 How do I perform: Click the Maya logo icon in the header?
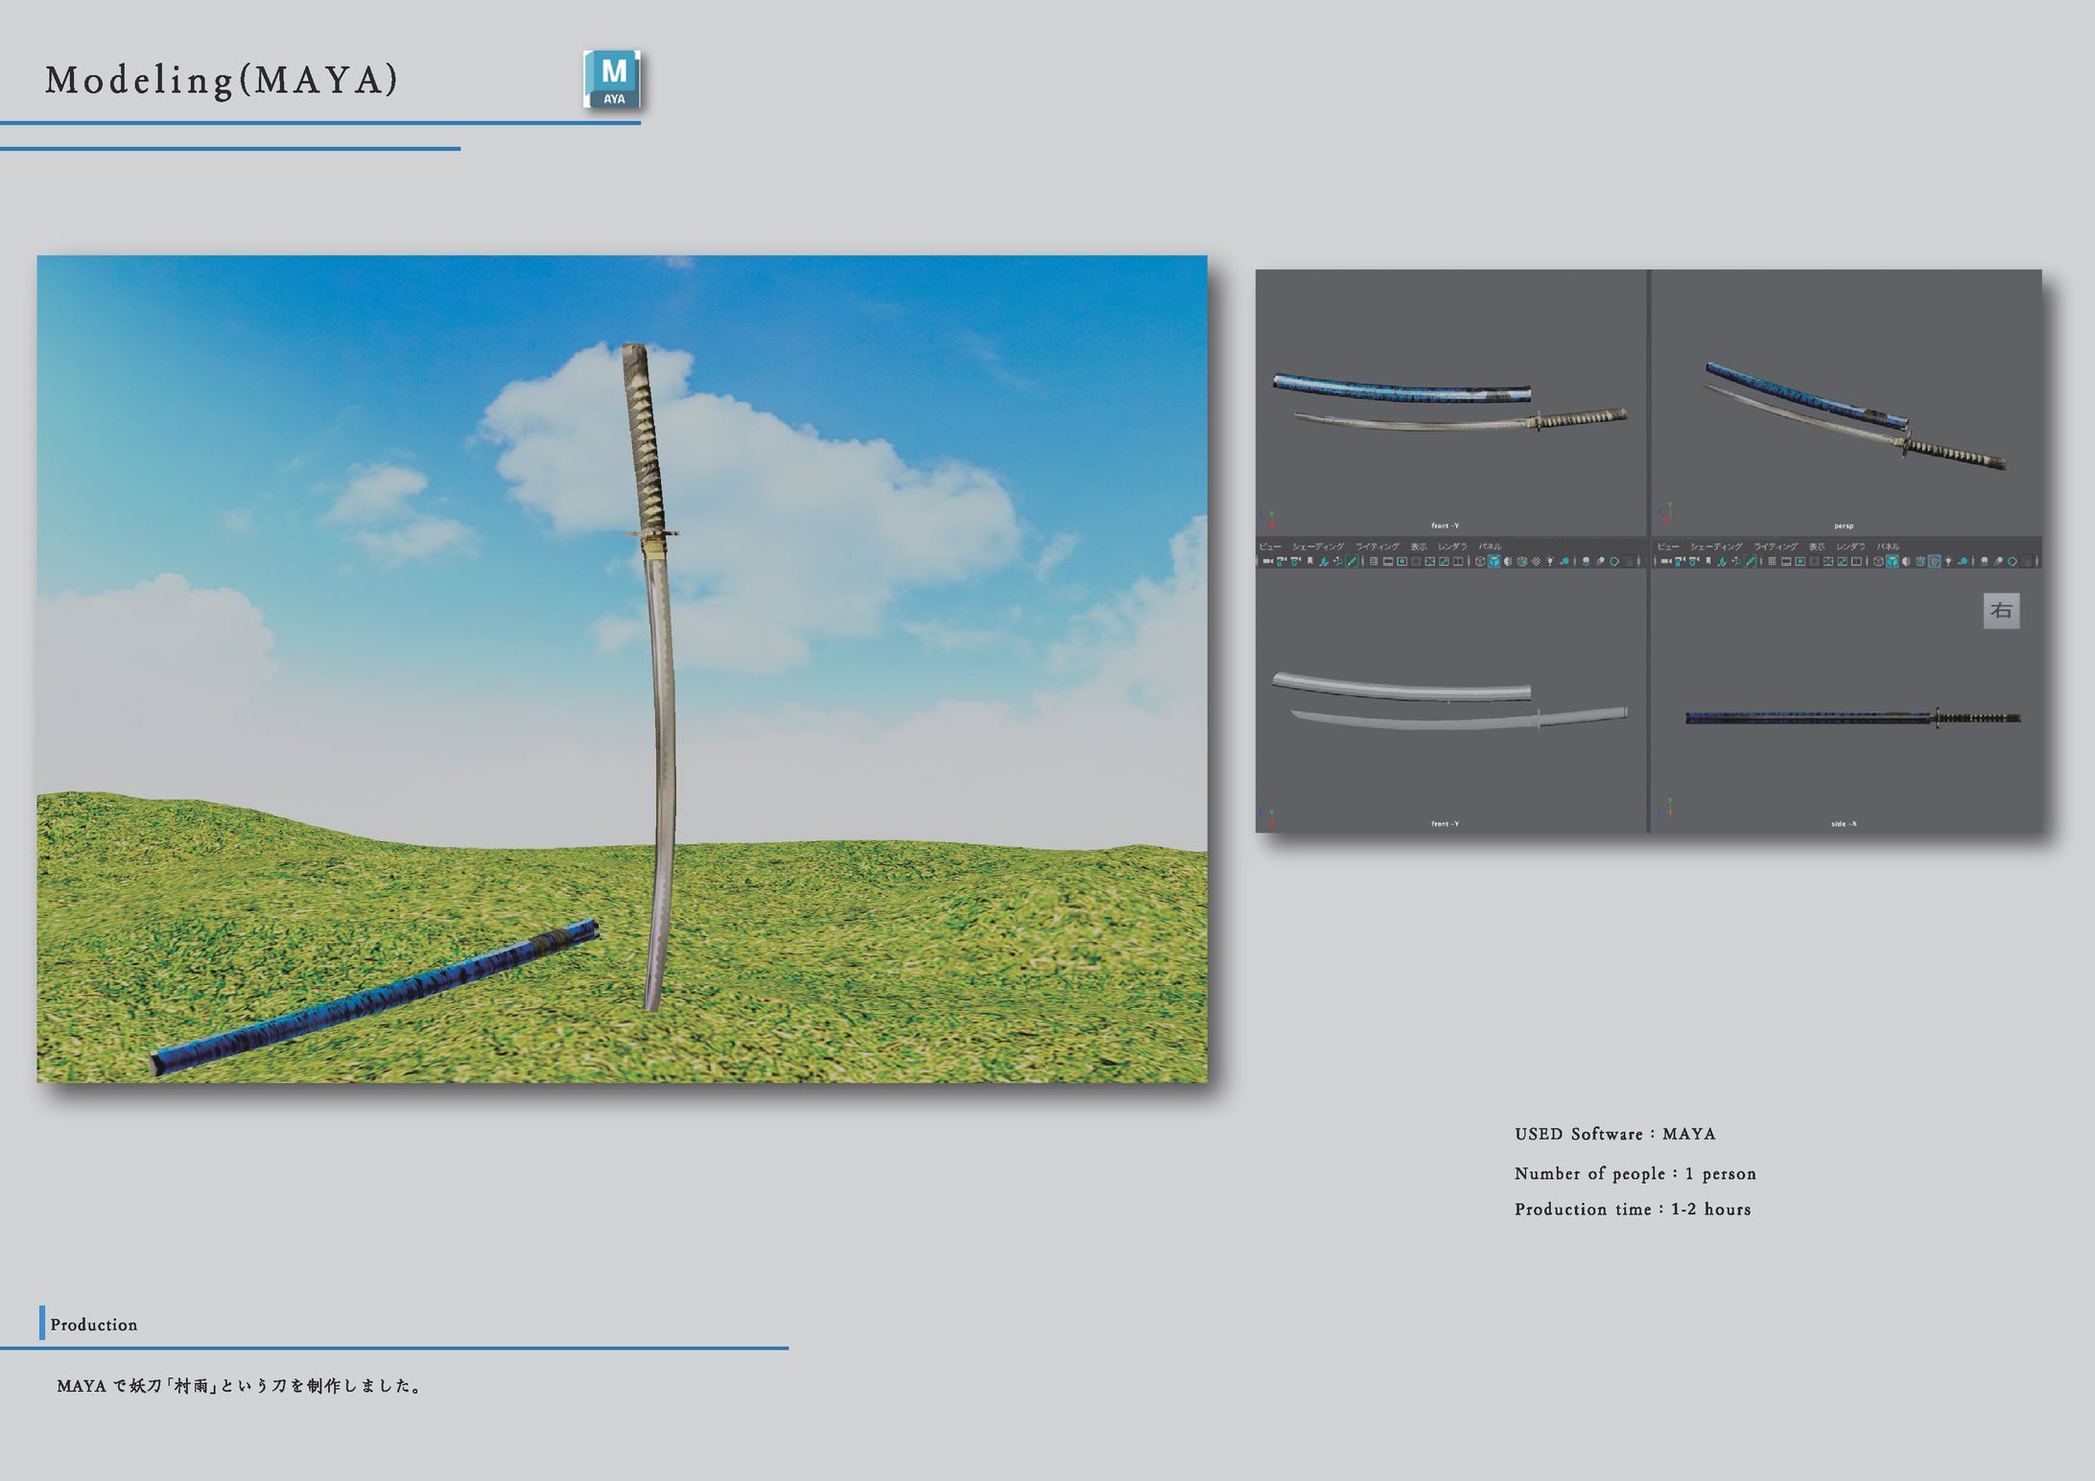tap(612, 80)
